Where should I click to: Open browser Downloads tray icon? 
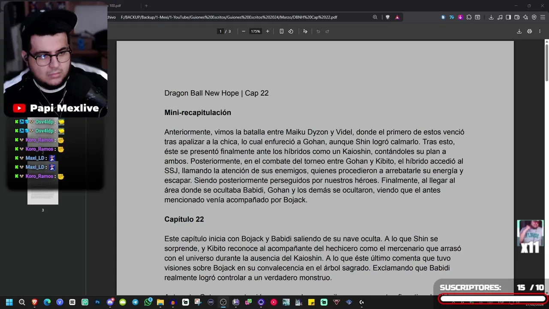click(x=491, y=17)
